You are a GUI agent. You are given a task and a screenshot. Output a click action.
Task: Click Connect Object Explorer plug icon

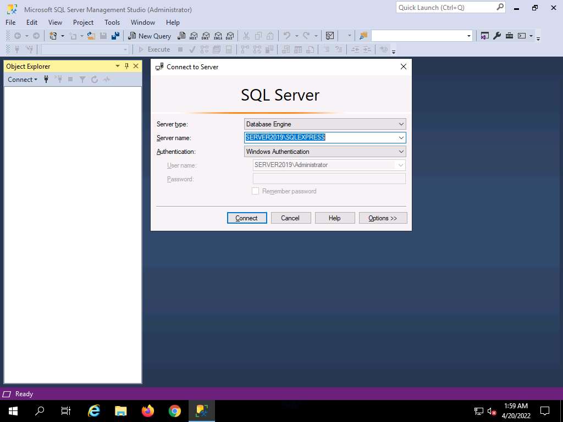coord(46,80)
